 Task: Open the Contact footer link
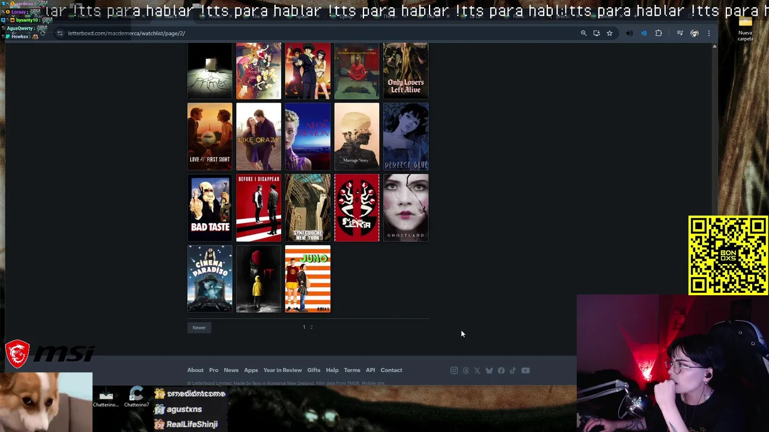pos(391,370)
